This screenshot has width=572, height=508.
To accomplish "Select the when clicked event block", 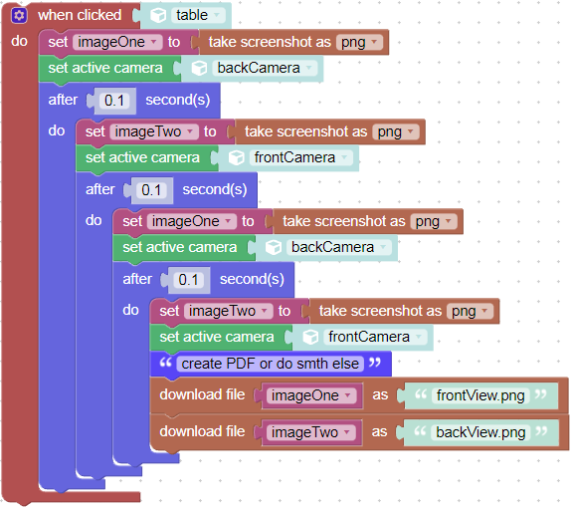I will pos(80,15).
